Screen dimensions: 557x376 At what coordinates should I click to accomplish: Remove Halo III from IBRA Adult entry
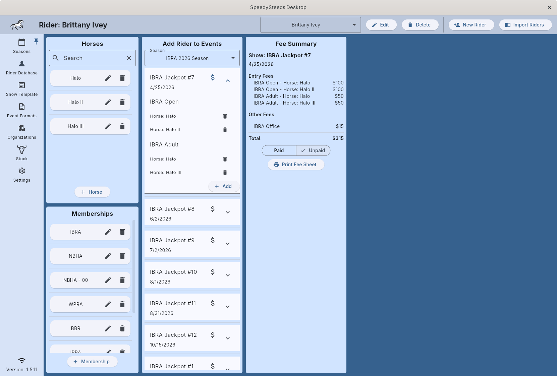pyautogui.click(x=225, y=173)
